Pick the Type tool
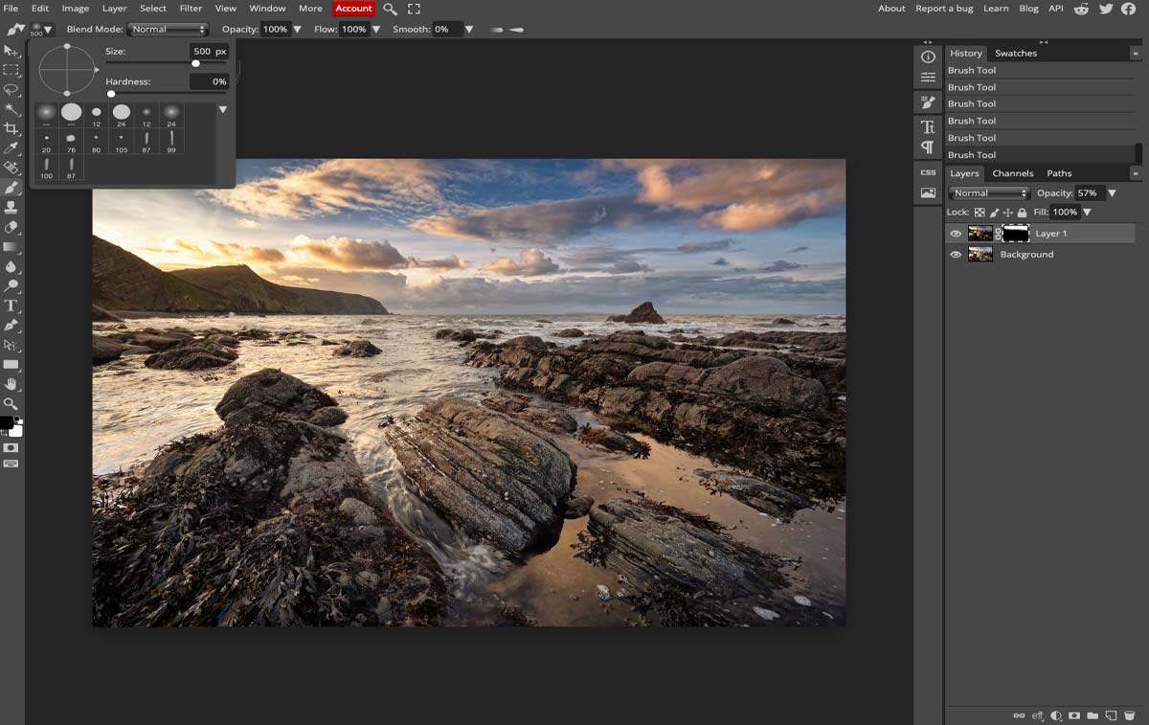 [11, 306]
